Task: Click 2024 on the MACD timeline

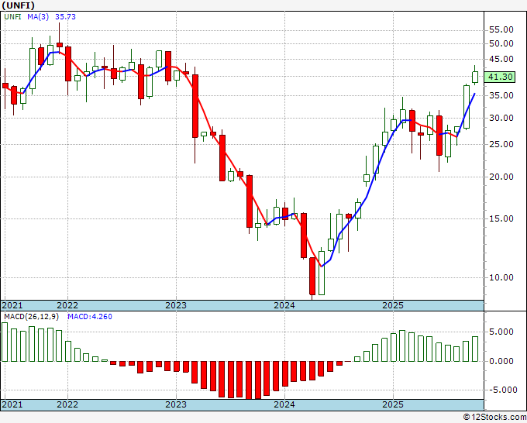Action: click(x=284, y=404)
